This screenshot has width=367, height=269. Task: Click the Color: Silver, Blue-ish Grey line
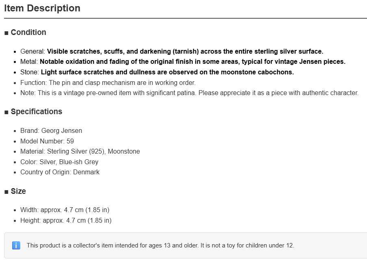pos(59,162)
